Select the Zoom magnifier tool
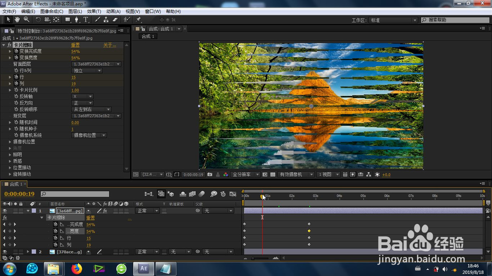 pos(27,20)
